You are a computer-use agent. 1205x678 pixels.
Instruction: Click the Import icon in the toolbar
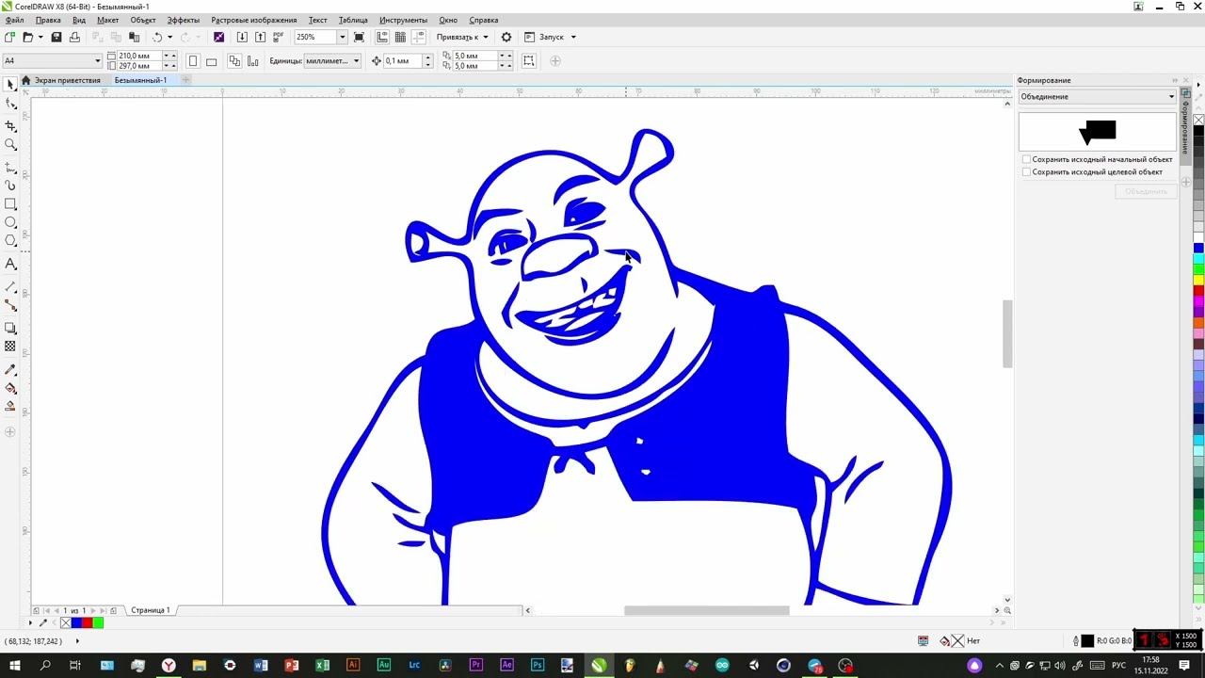[242, 37]
